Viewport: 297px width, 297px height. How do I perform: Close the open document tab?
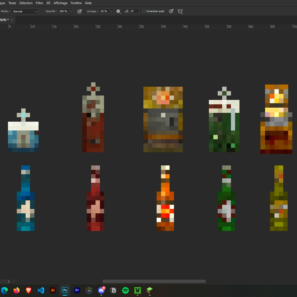[x=12, y=20]
